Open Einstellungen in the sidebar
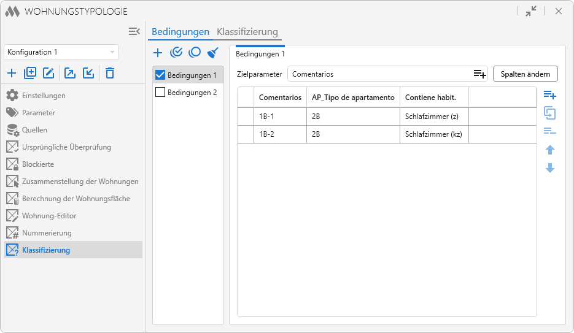The width and height of the screenshot is (574, 333). pos(44,96)
